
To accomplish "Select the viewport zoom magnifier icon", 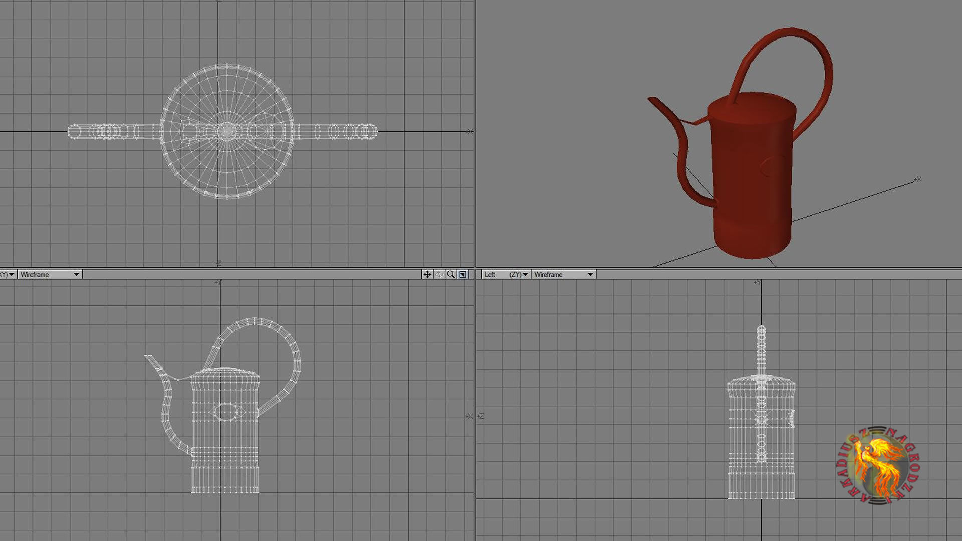I will coord(451,274).
